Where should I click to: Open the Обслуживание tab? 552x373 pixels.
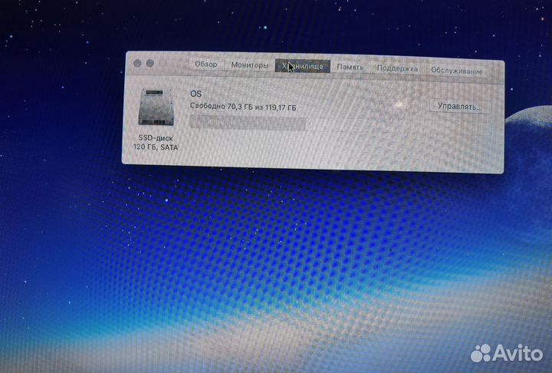click(x=457, y=71)
